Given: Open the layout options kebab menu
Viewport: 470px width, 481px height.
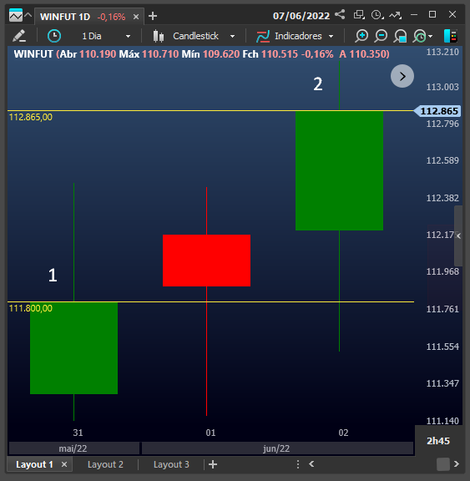Looking at the screenshot, I should tap(298, 464).
